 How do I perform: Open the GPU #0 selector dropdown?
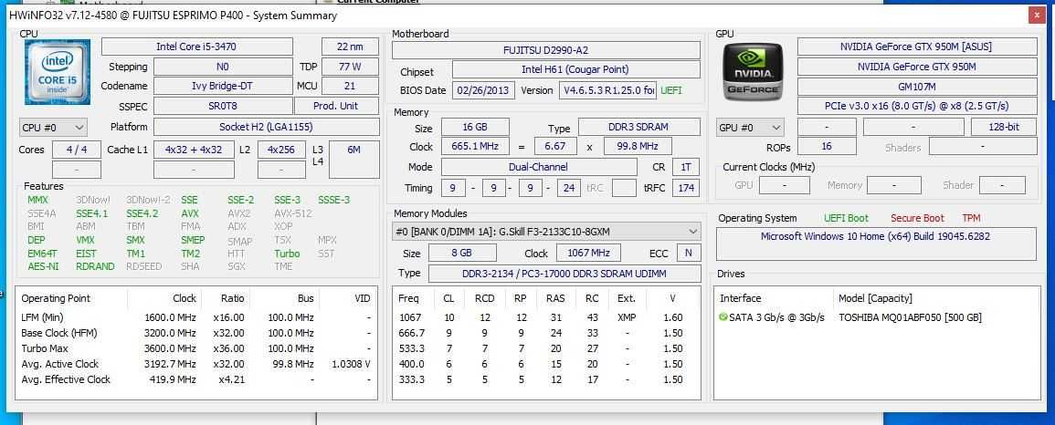click(750, 127)
